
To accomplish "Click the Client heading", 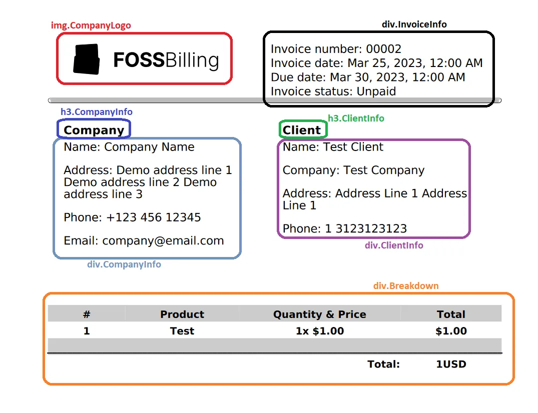I will [301, 130].
